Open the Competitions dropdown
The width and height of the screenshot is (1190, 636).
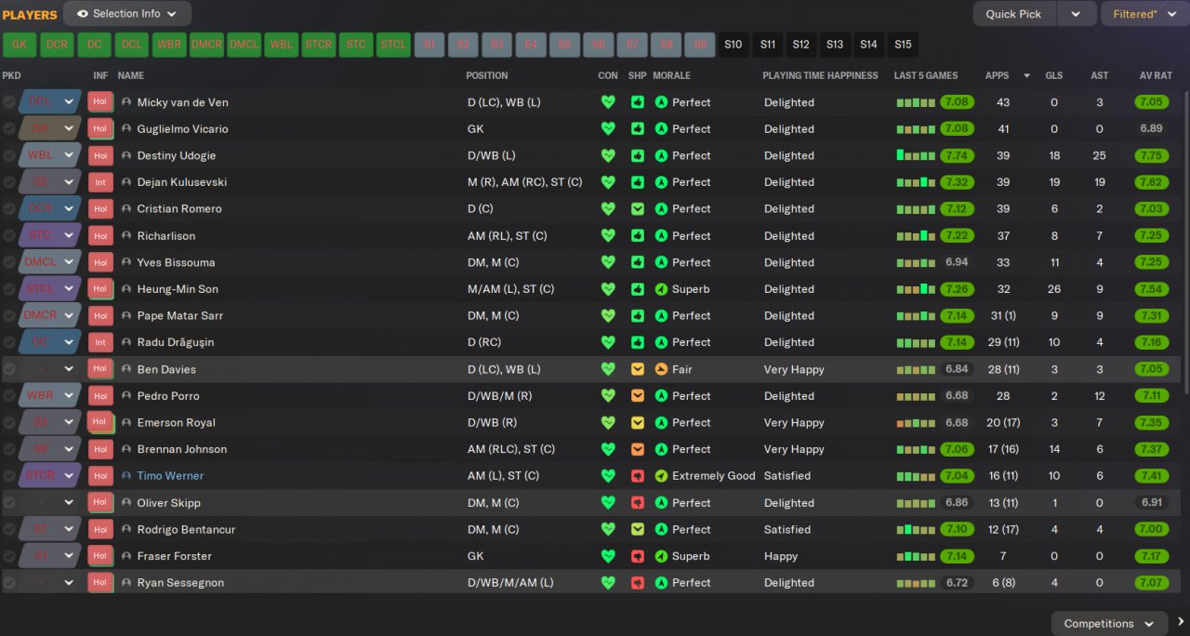pos(1109,623)
